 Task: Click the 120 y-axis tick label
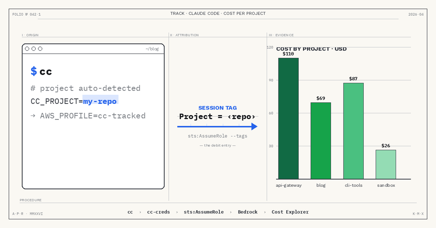click(x=270, y=47)
